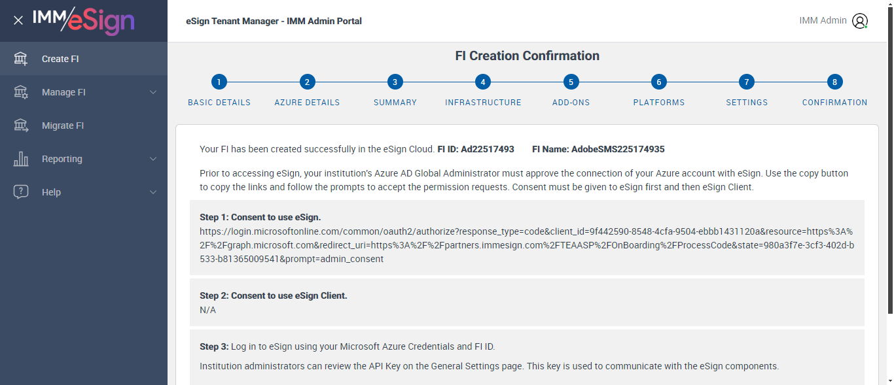
Task: Click the Manage FI bank gear icon
Action: pyautogui.click(x=21, y=92)
